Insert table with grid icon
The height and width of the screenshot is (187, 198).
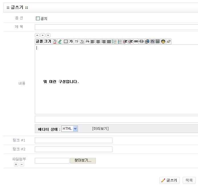[158, 41]
